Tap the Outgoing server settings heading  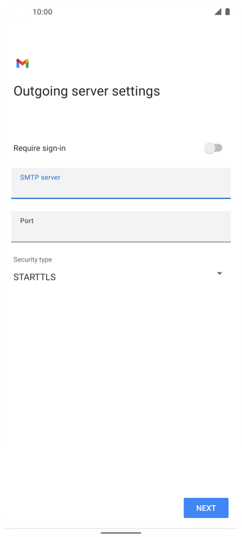(x=87, y=91)
